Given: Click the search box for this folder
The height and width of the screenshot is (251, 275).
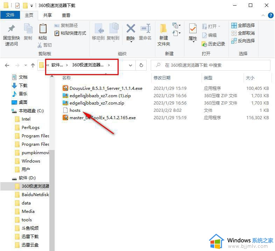Looking at the screenshot, I should pos(211,65).
